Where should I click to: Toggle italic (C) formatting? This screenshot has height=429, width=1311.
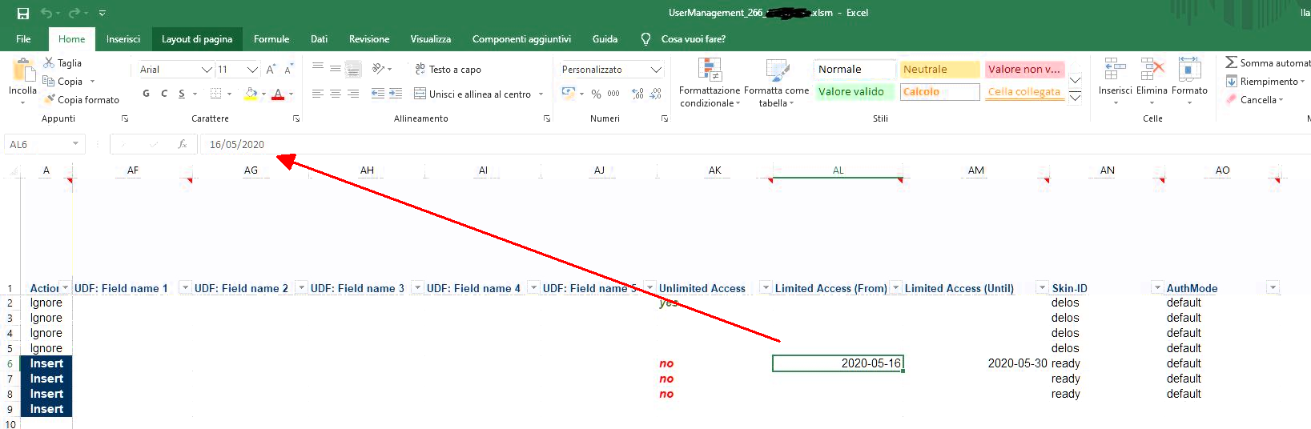(x=164, y=94)
